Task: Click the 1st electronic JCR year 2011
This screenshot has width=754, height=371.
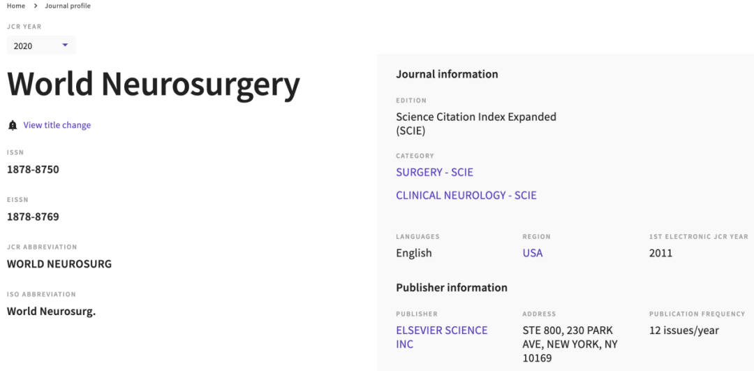Action: [x=660, y=253]
